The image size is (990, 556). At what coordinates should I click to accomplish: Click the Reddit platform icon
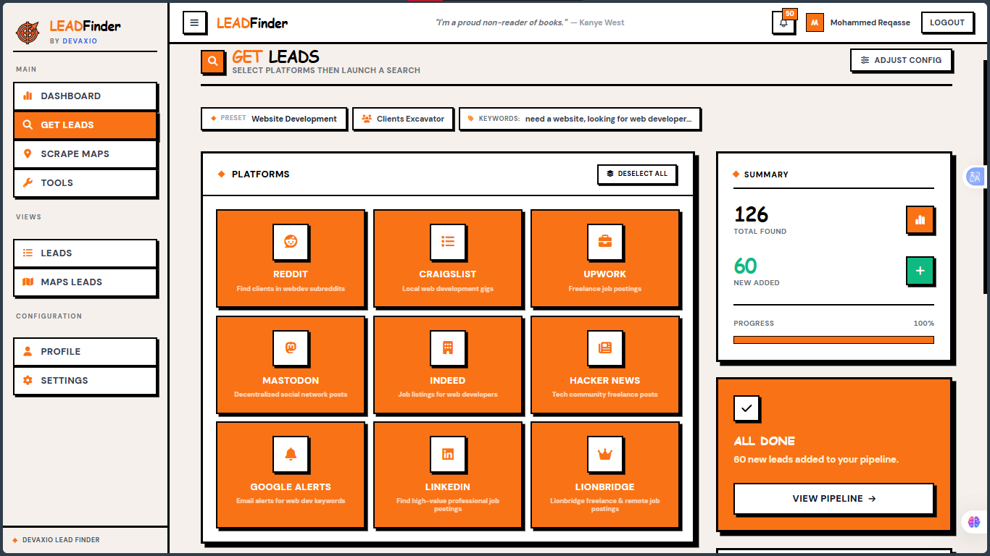pyautogui.click(x=291, y=242)
